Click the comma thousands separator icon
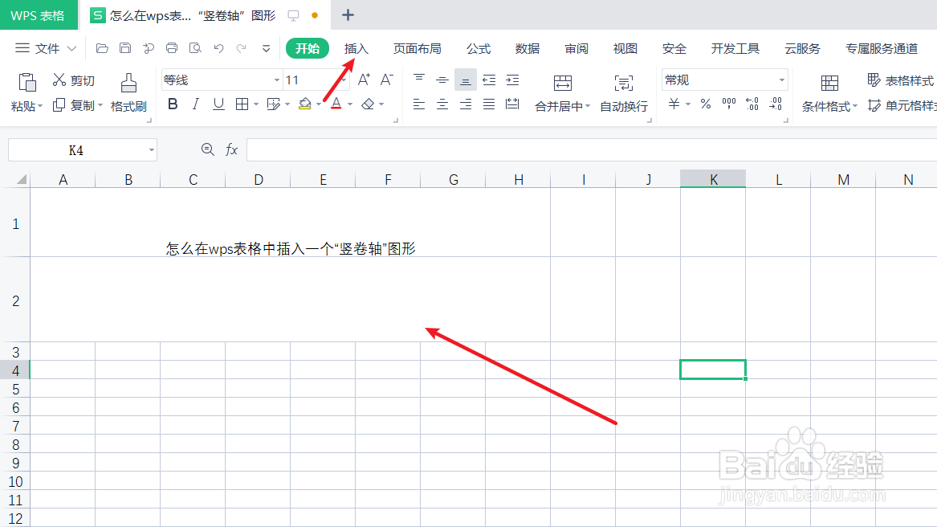 point(728,104)
